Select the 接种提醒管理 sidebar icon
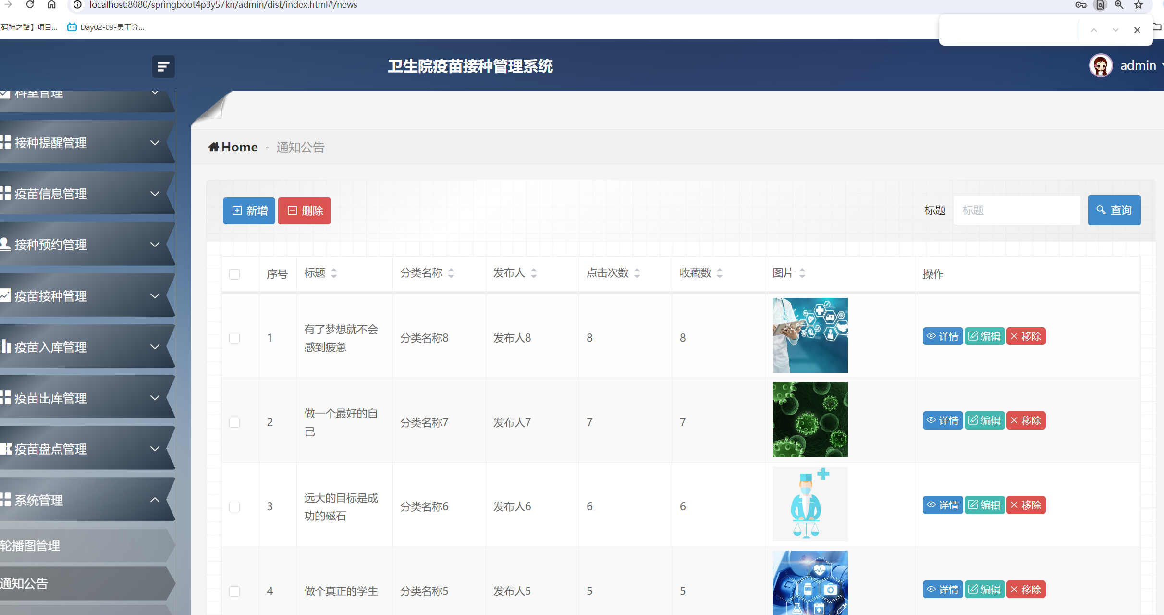The height and width of the screenshot is (615, 1164). coord(6,142)
